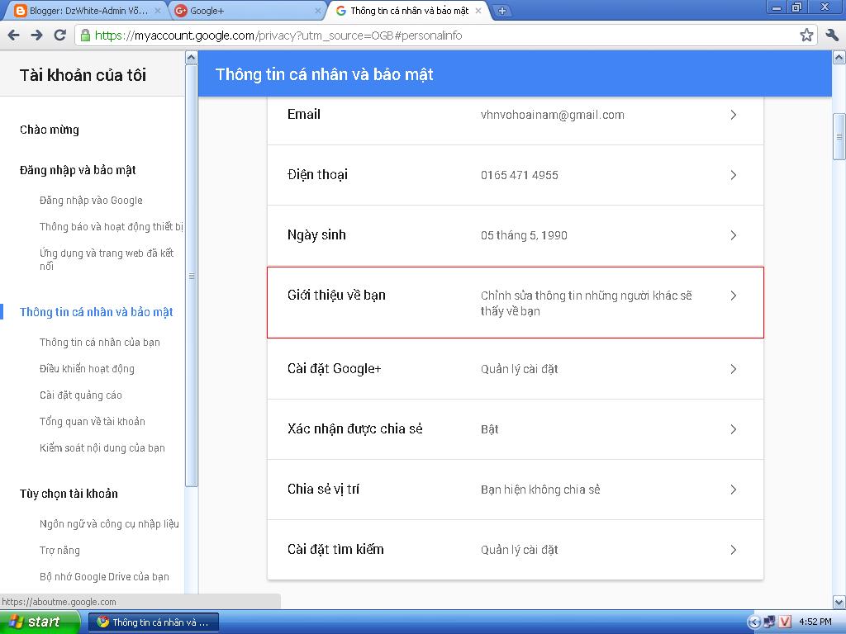The image size is (846, 634).
Task: Click the sidebar scrollbar up arrow
Action: [192, 57]
